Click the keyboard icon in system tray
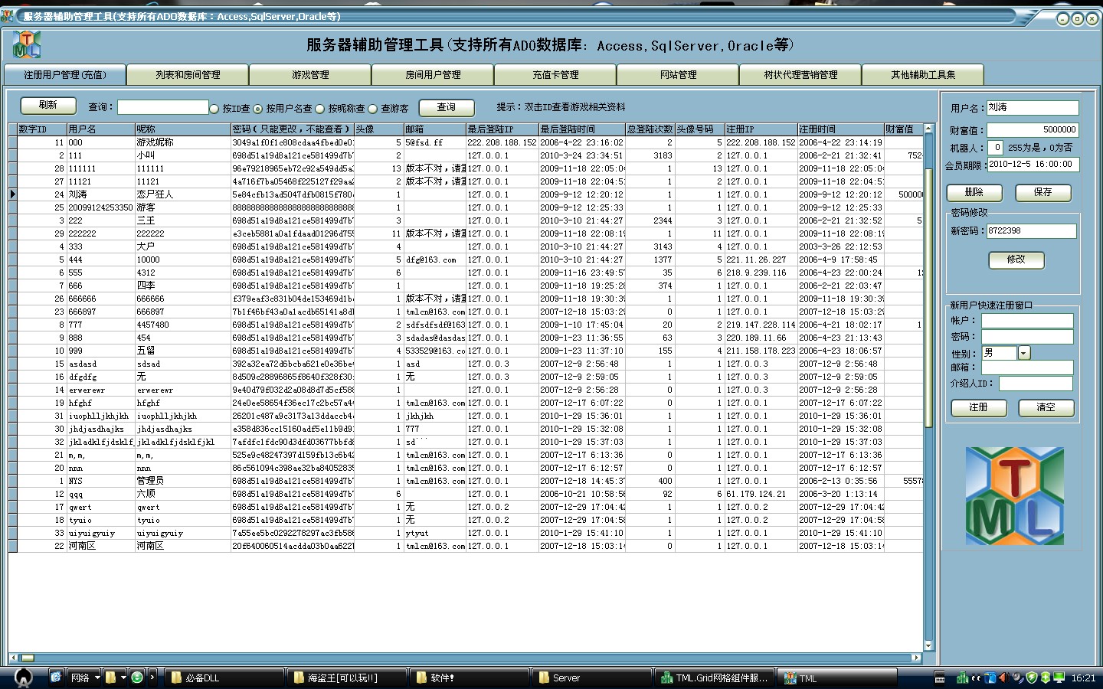This screenshot has height=689, width=1103. pos(940,678)
